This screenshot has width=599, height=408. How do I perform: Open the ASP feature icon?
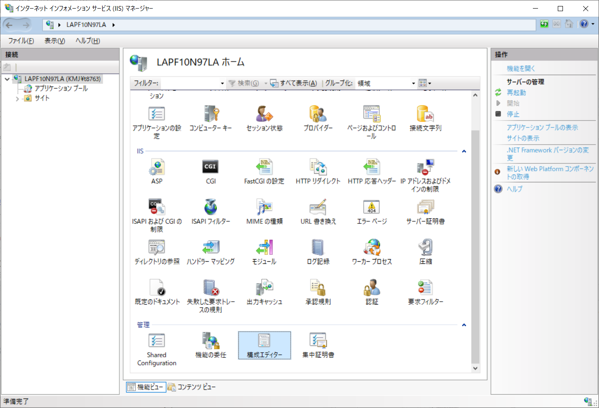click(x=157, y=172)
